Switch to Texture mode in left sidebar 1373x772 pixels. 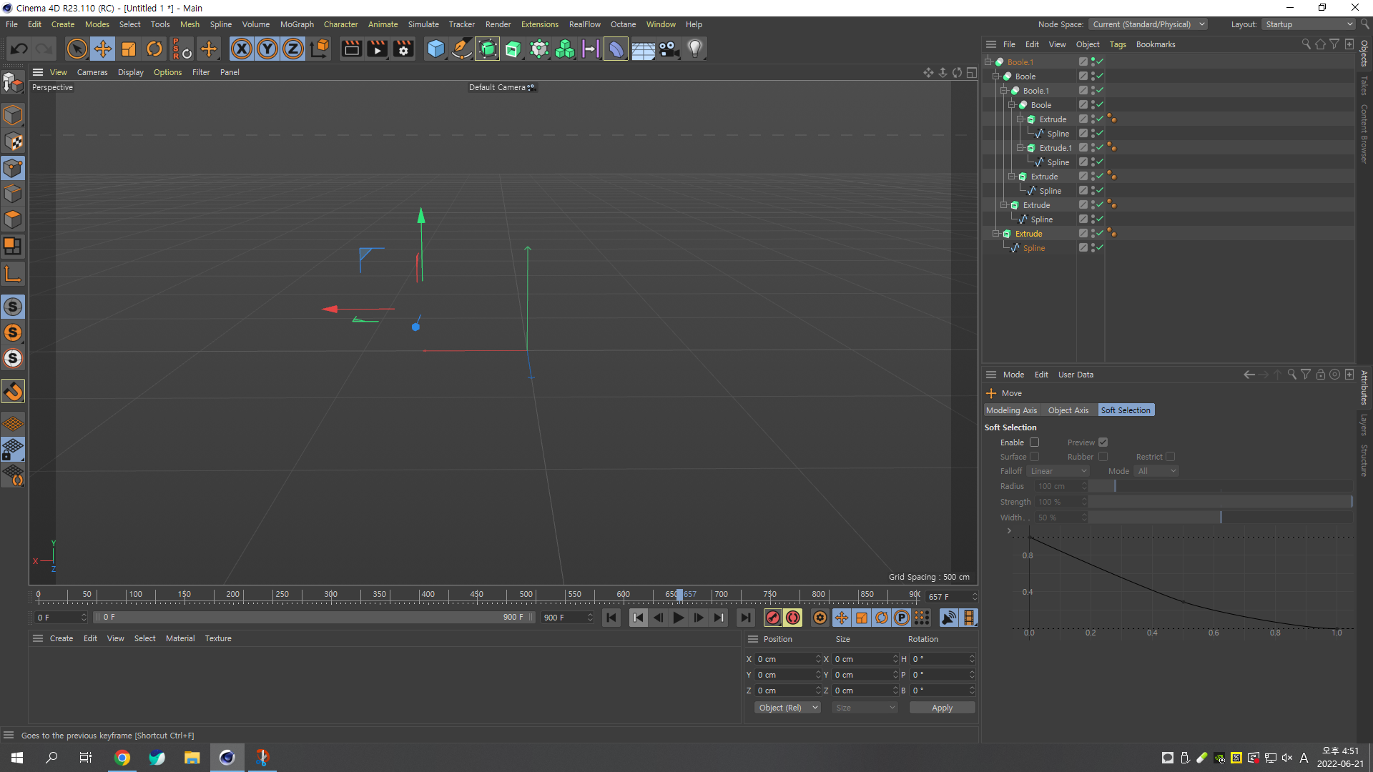pos(13,142)
